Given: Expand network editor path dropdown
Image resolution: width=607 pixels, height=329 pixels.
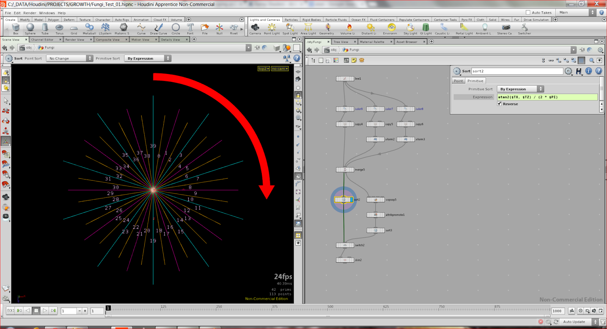Looking at the screenshot, I should pos(573,50).
